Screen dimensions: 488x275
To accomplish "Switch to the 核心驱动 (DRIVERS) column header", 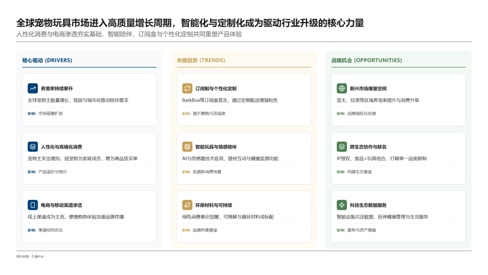I will [x=46, y=59].
